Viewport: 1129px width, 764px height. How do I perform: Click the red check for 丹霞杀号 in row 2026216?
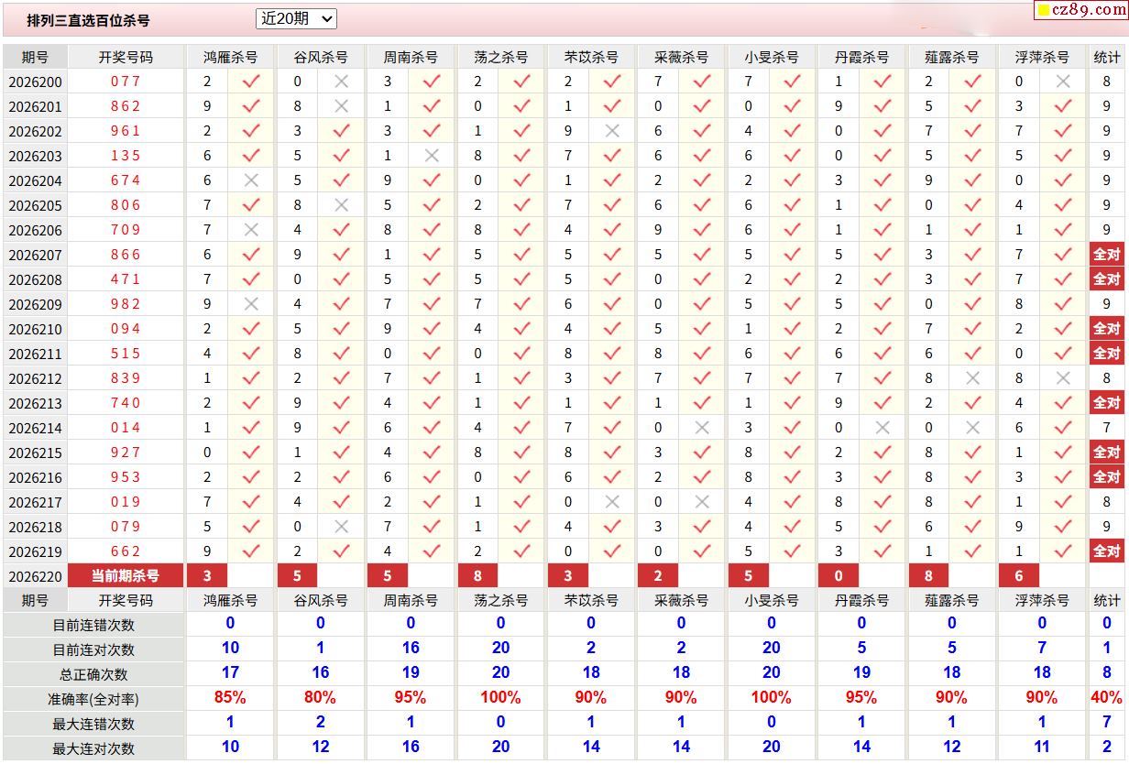click(x=882, y=477)
